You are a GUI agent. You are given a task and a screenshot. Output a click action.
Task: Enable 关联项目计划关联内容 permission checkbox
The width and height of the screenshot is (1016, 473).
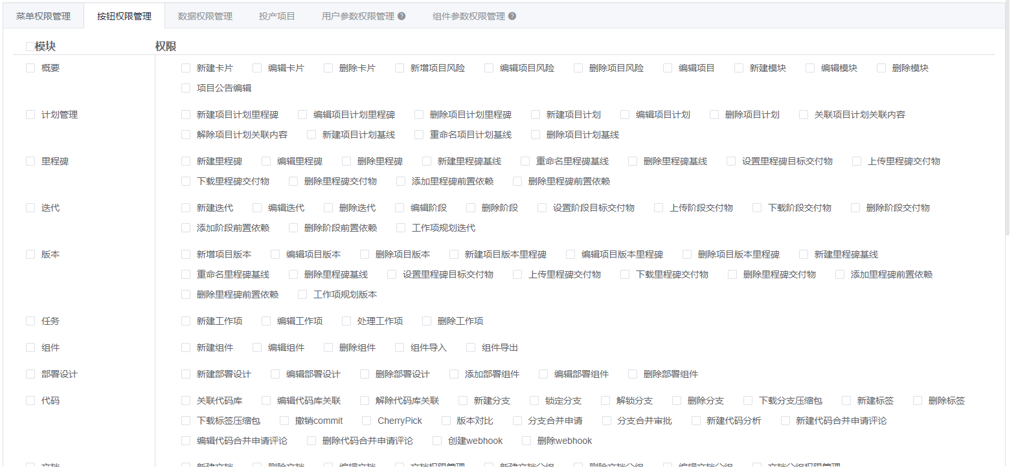coord(804,115)
